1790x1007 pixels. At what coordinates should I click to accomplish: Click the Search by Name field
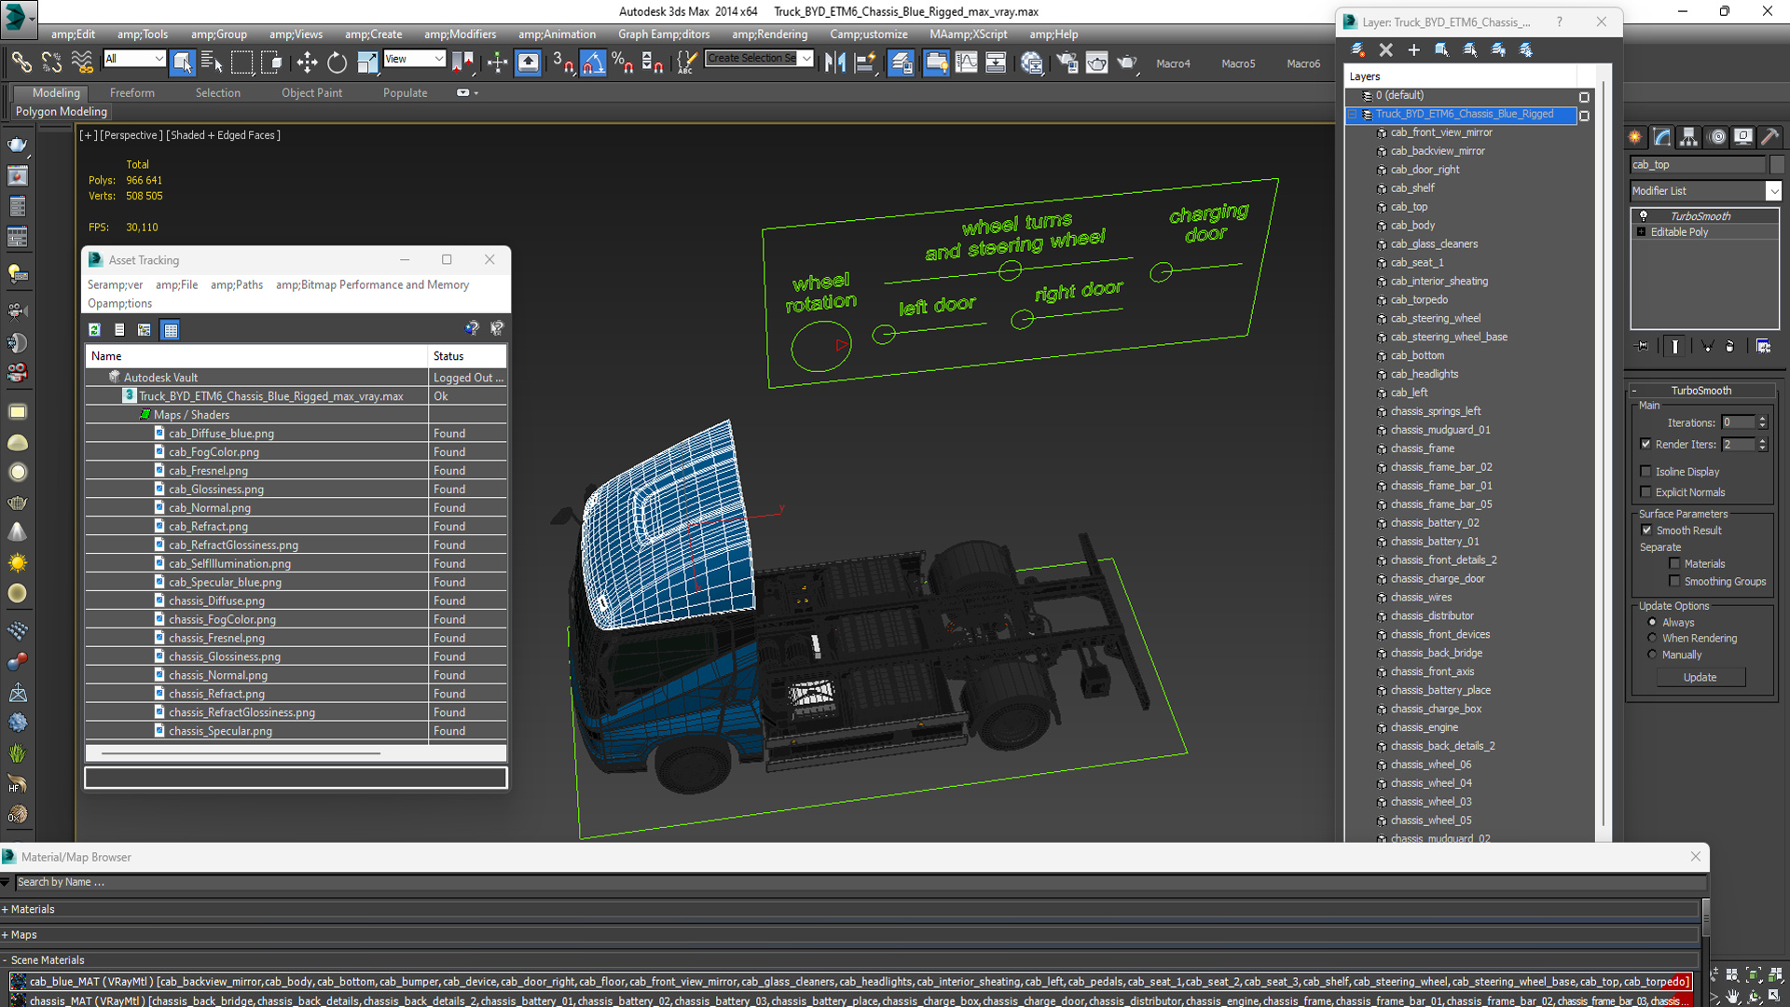(x=860, y=882)
